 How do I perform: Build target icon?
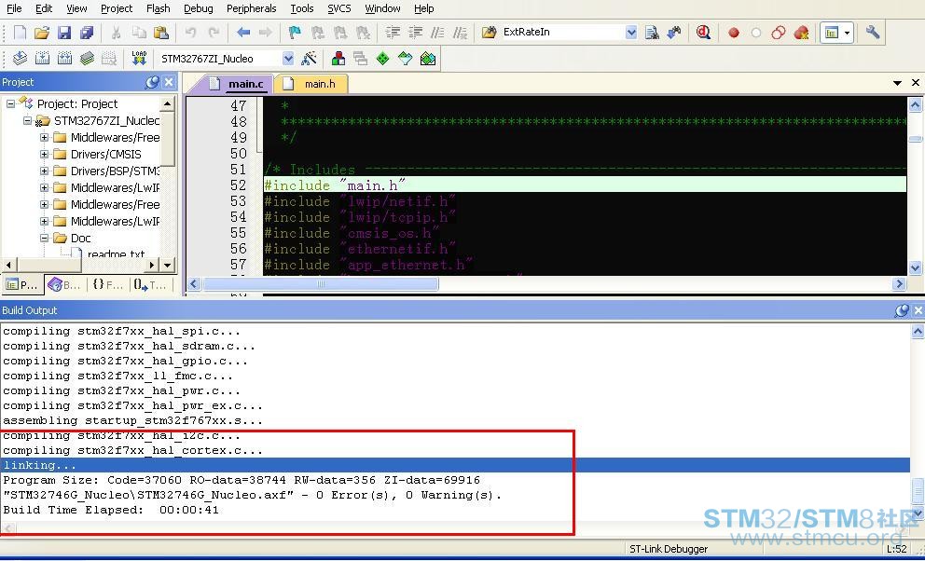click(42, 59)
